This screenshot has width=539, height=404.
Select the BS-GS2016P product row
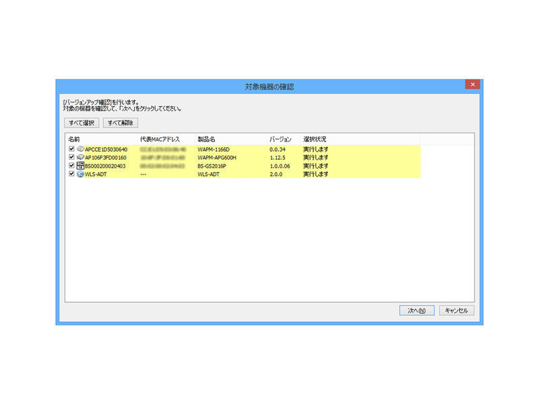(213, 166)
